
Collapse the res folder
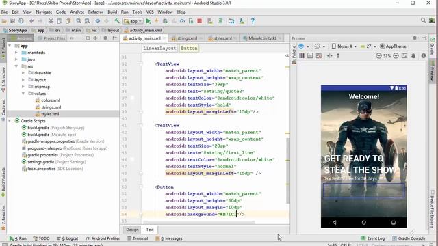[x=16, y=66]
